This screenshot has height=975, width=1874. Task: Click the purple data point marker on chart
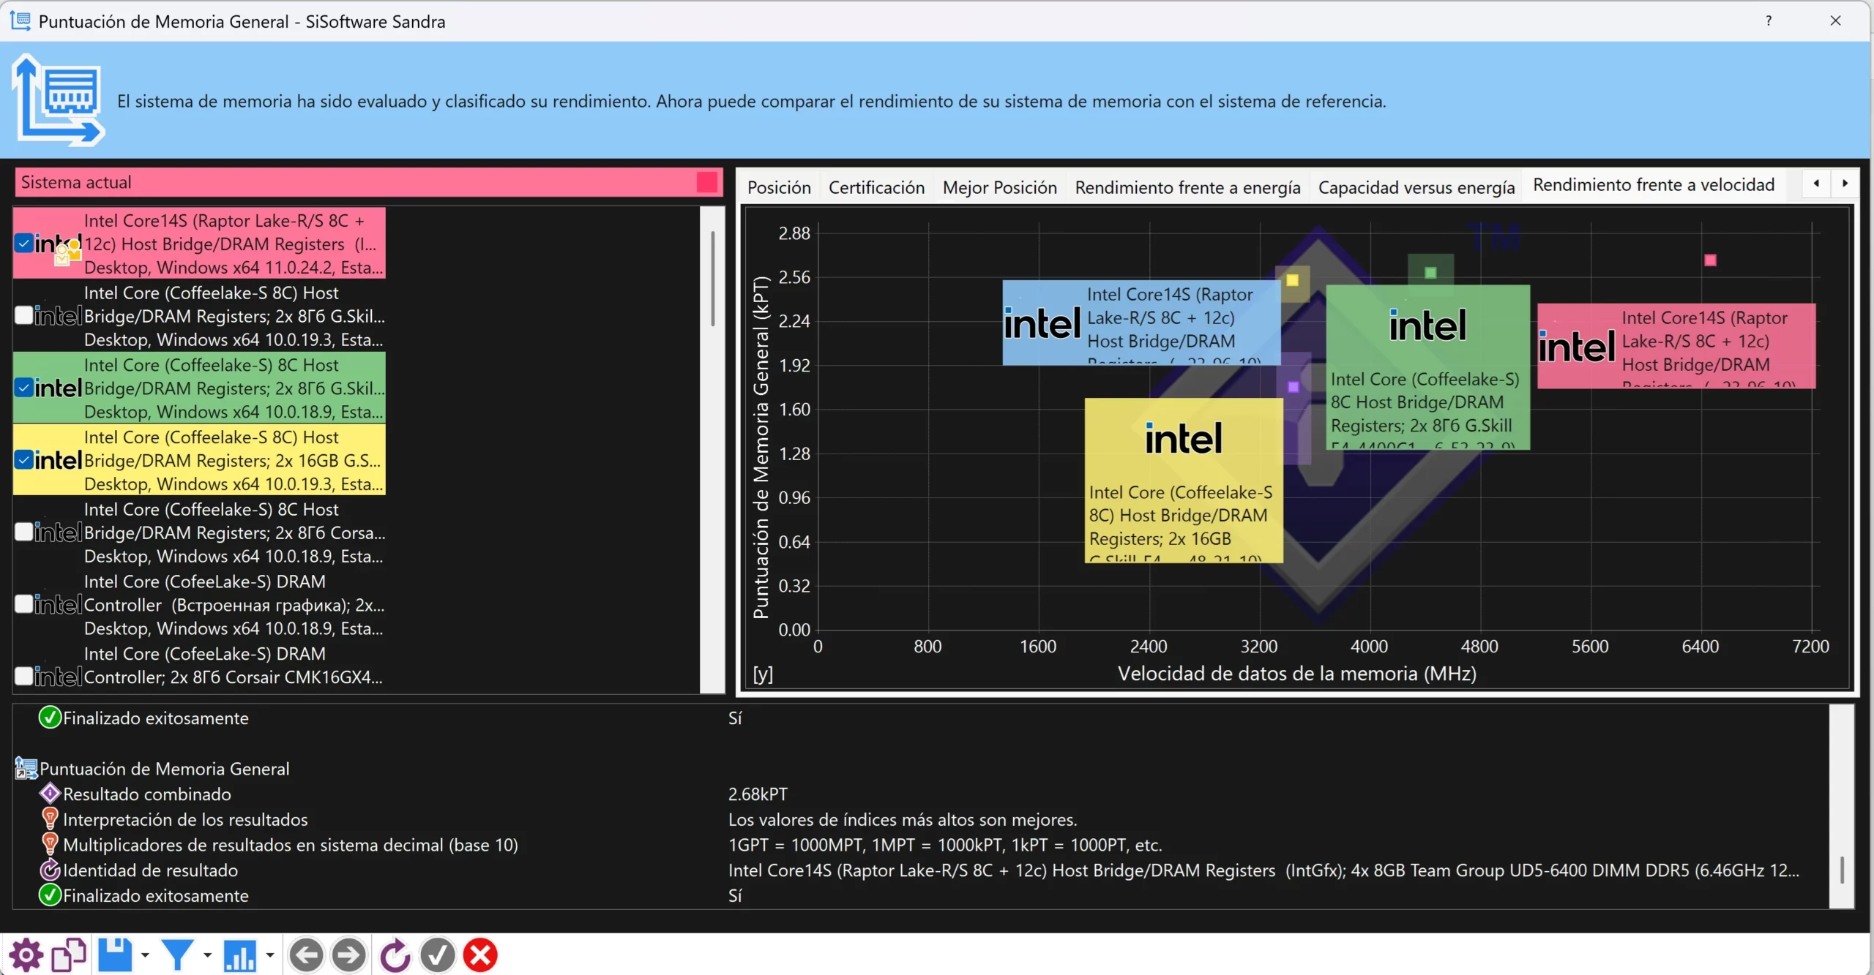click(x=1293, y=386)
